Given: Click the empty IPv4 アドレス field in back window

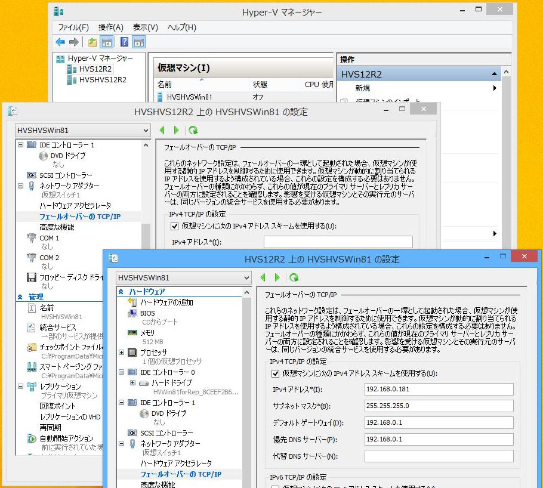Looking at the screenshot, I should 338,242.
